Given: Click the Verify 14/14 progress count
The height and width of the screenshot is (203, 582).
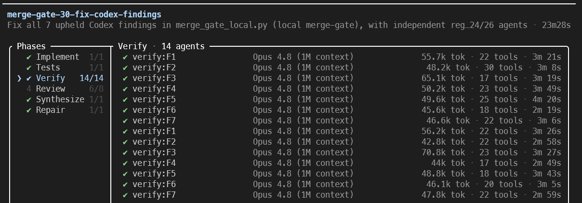Looking at the screenshot, I should (x=92, y=78).
